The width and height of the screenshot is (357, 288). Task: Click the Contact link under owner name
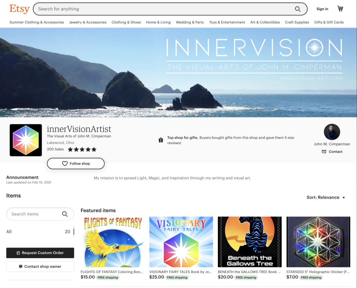click(335, 152)
